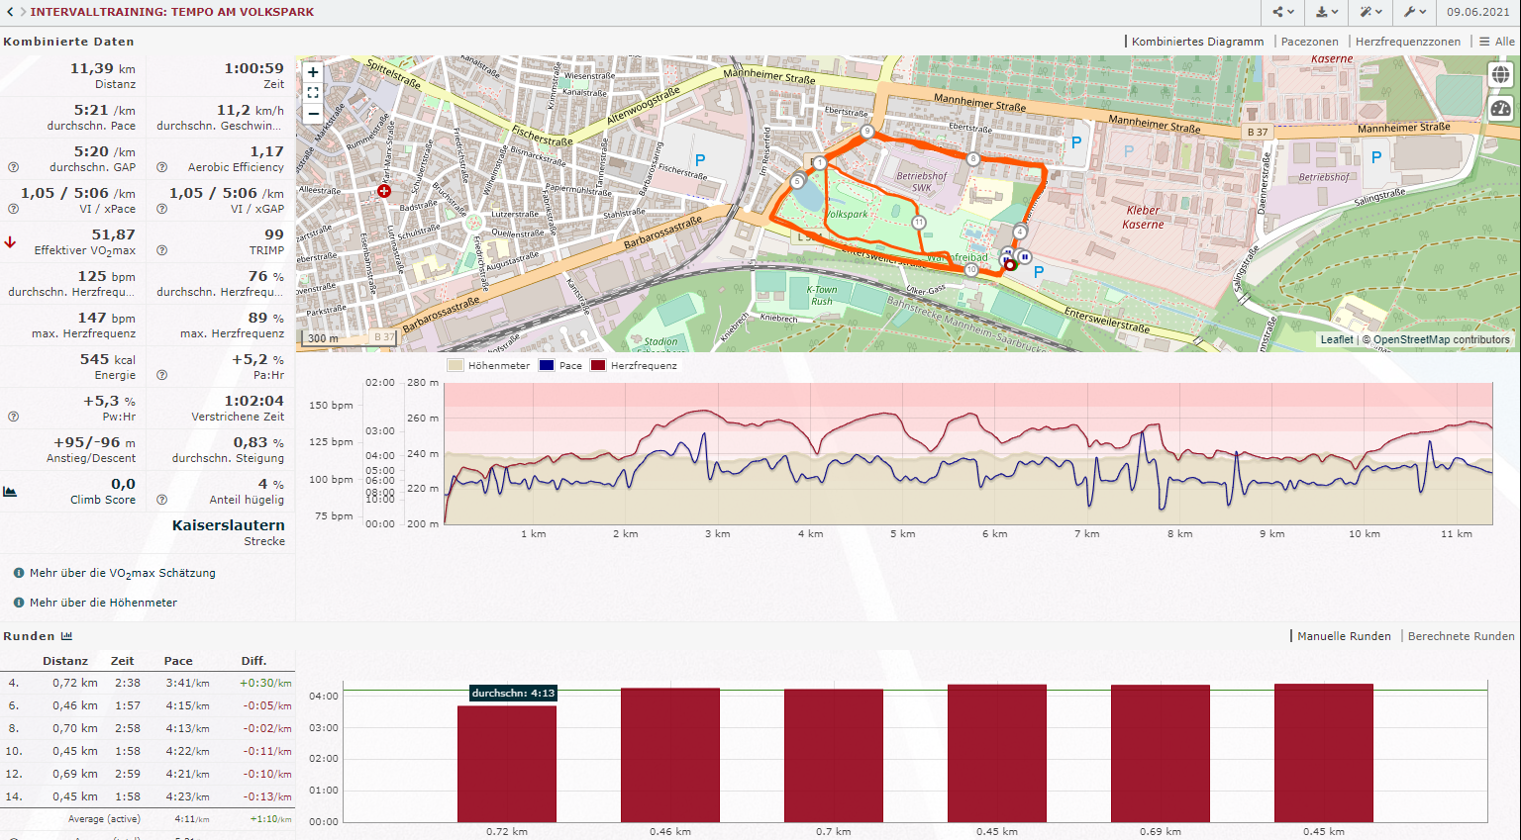Click the globe map layers icon
Viewport: 1521px width, 840px height.
point(1501,75)
